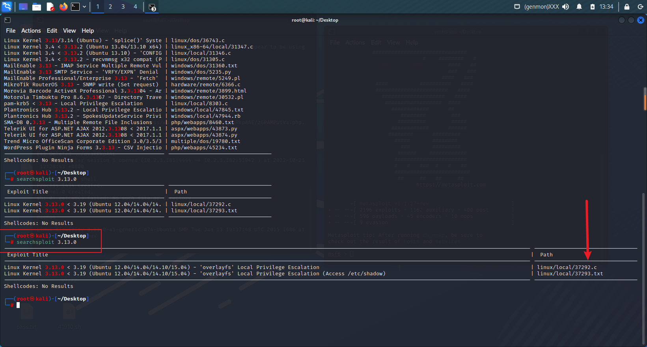
Task: Click the Trend Micro OfficeScan entry
Action: pos(83,141)
